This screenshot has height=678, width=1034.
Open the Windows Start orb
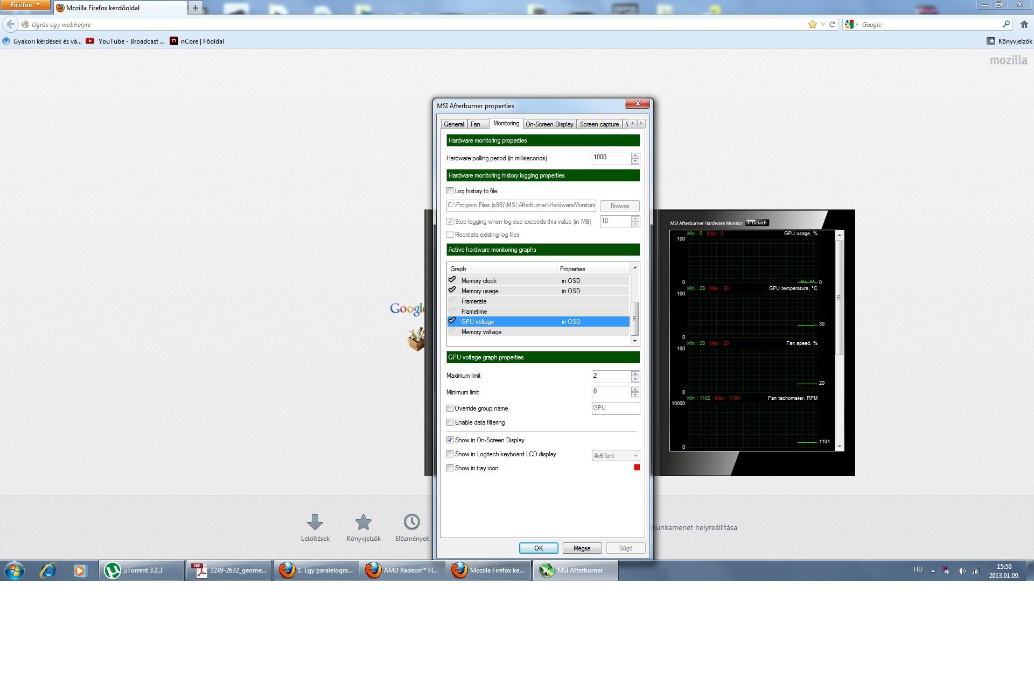point(15,570)
